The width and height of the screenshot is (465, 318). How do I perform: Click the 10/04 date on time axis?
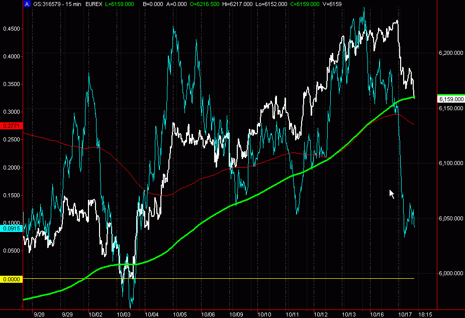[x=152, y=314]
